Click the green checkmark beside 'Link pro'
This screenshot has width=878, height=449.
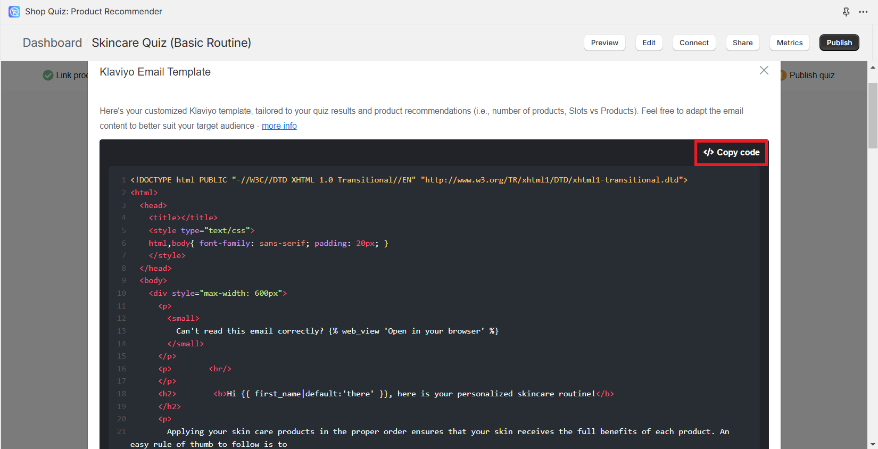[48, 76]
